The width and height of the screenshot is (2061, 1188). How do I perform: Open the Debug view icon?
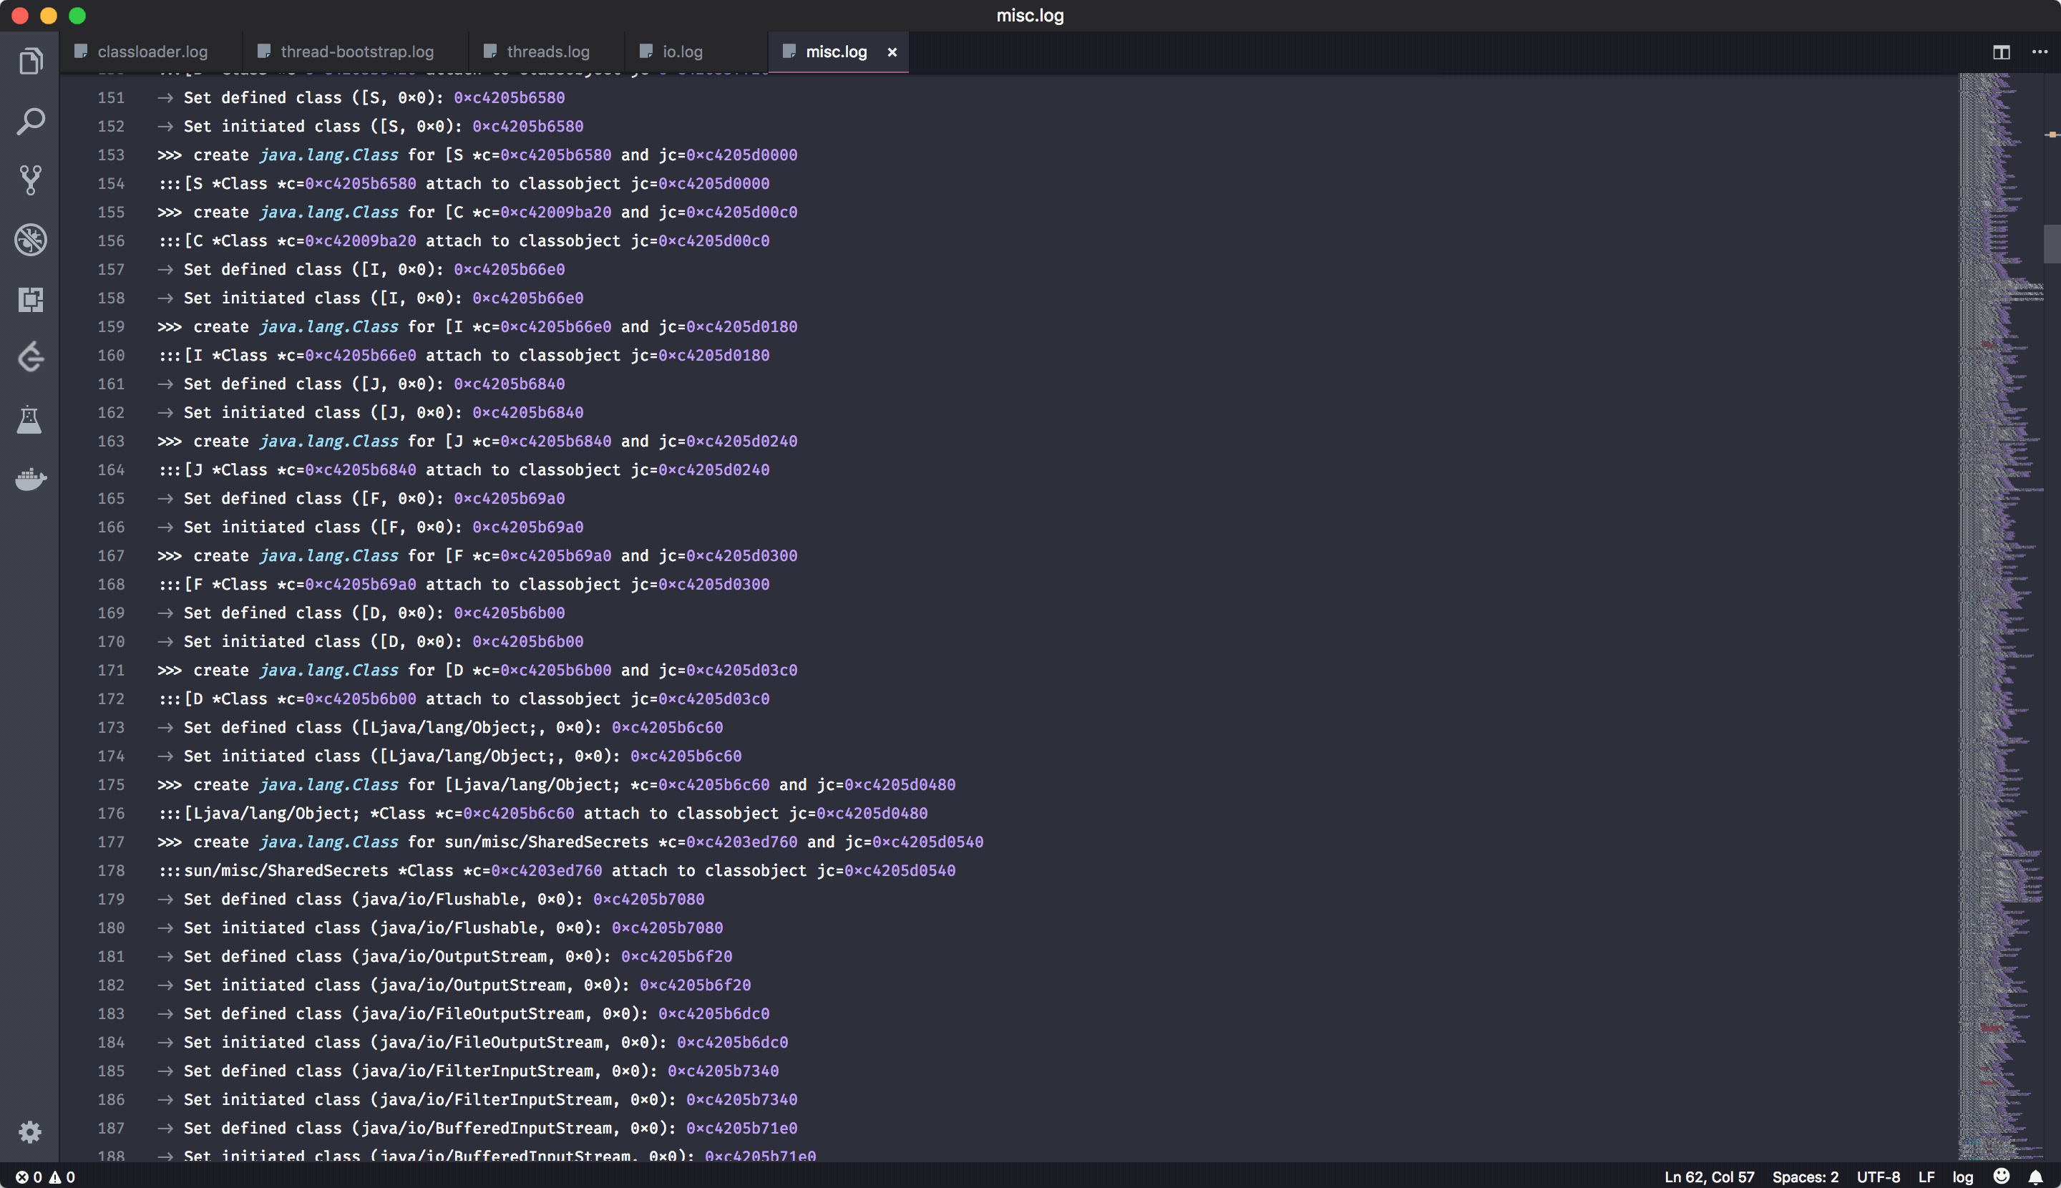pos(30,240)
